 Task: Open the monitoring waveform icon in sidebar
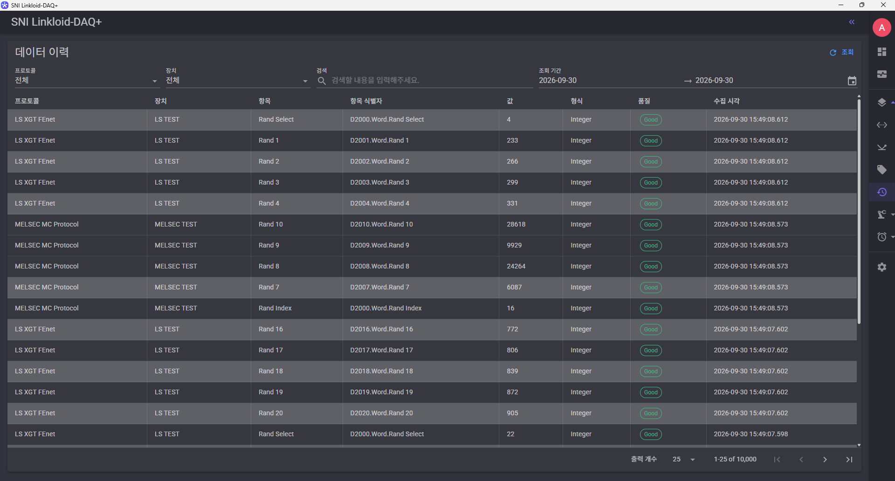pos(881,74)
